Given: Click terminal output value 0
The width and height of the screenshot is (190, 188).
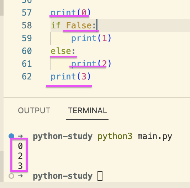Looking at the screenshot, I should pyautogui.click(x=20, y=146).
